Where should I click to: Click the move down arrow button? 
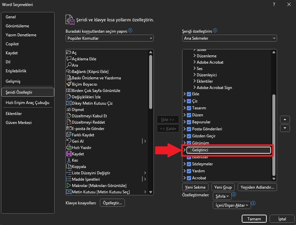(285, 128)
